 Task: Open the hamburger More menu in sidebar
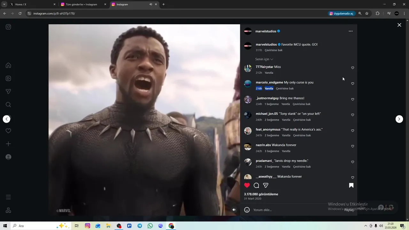tap(8, 197)
